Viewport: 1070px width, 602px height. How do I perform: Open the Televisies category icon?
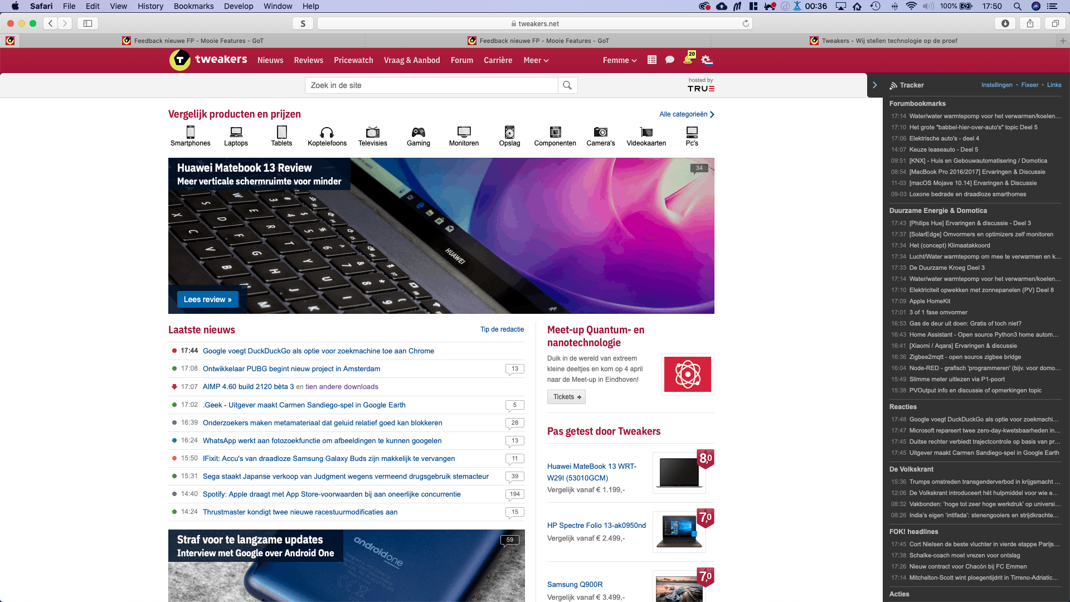click(373, 132)
